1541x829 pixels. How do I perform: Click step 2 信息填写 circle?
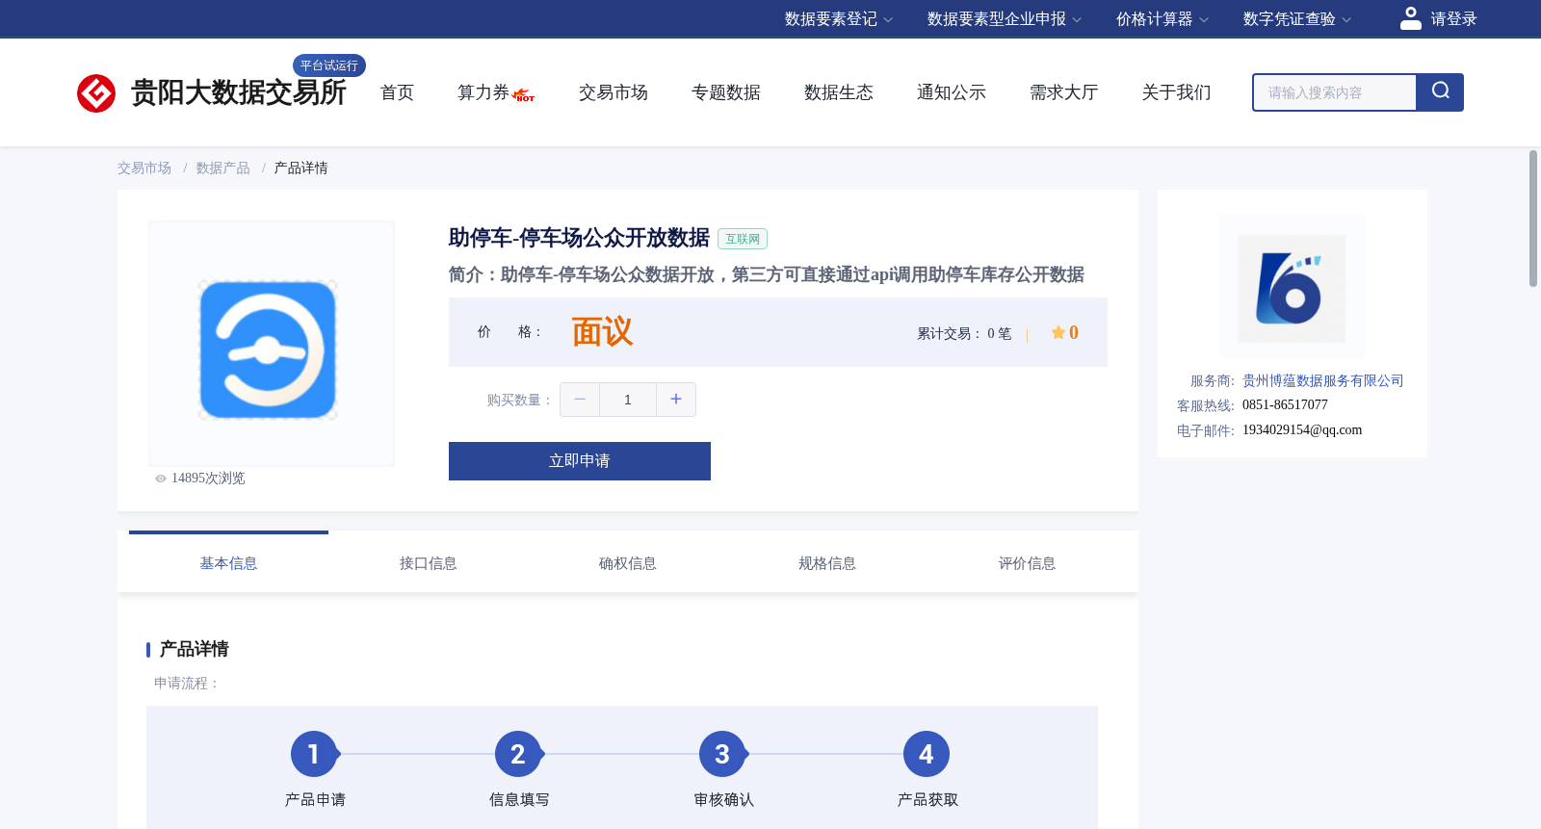click(x=518, y=754)
